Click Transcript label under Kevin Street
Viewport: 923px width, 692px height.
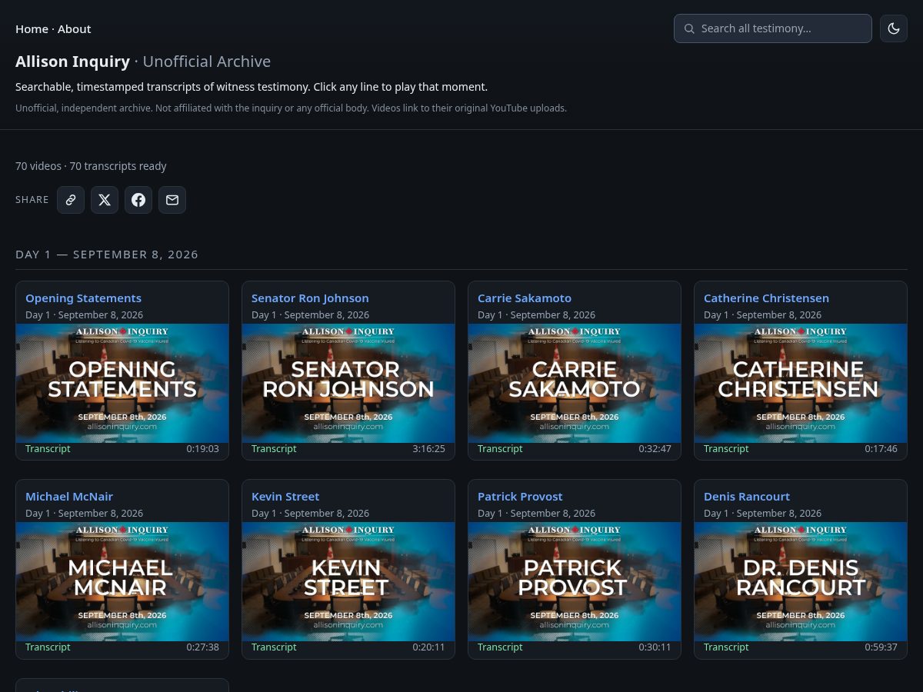click(x=274, y=647)
